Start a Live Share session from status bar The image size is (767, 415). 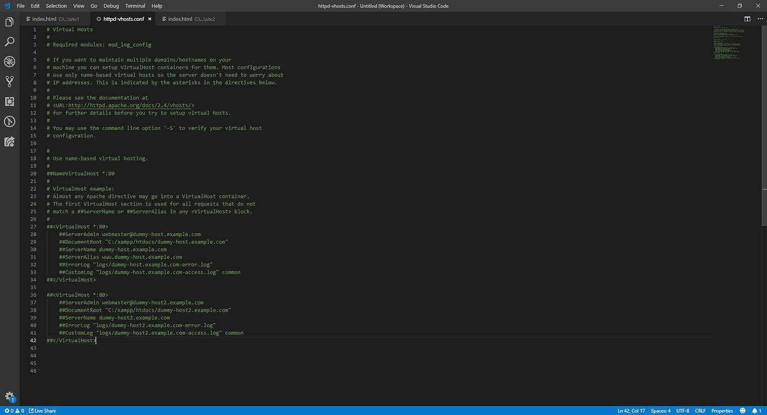click(42, 411)
